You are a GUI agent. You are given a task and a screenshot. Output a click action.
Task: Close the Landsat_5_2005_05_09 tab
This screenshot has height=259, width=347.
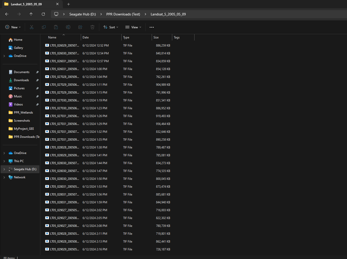[x=57, y=4]
